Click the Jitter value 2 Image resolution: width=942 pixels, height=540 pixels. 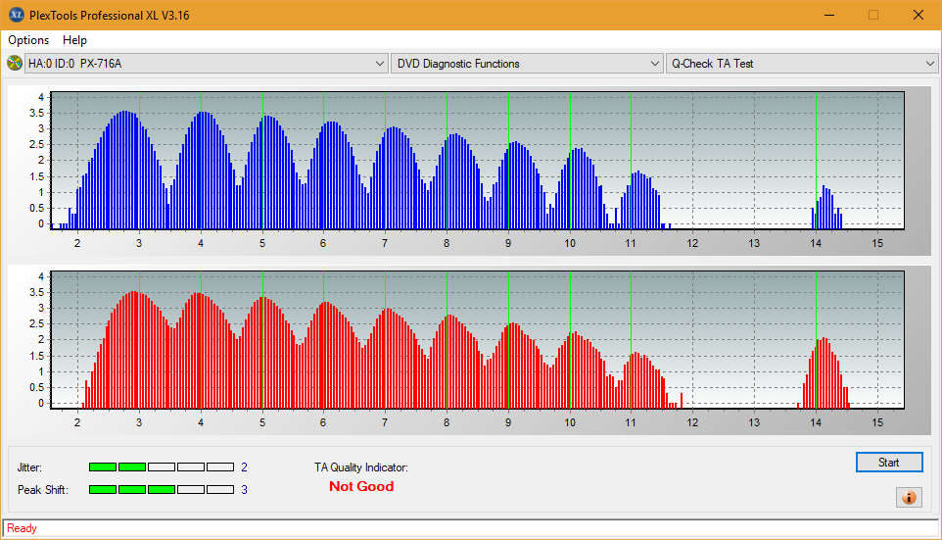click(244, 467)
